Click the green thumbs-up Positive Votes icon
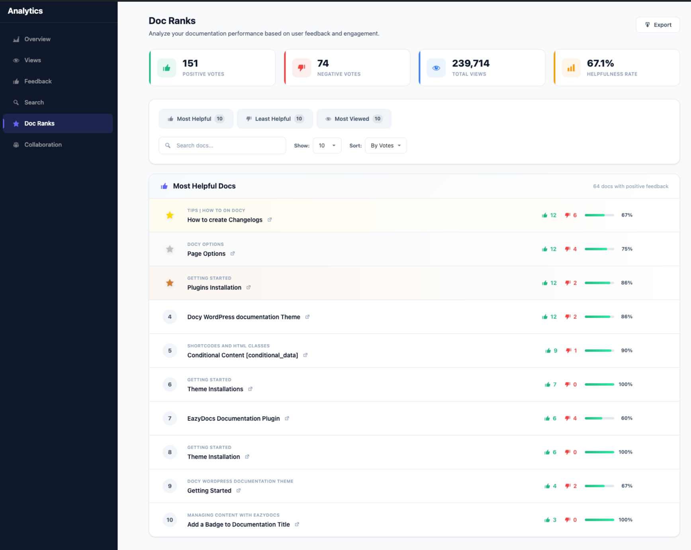 166,68
